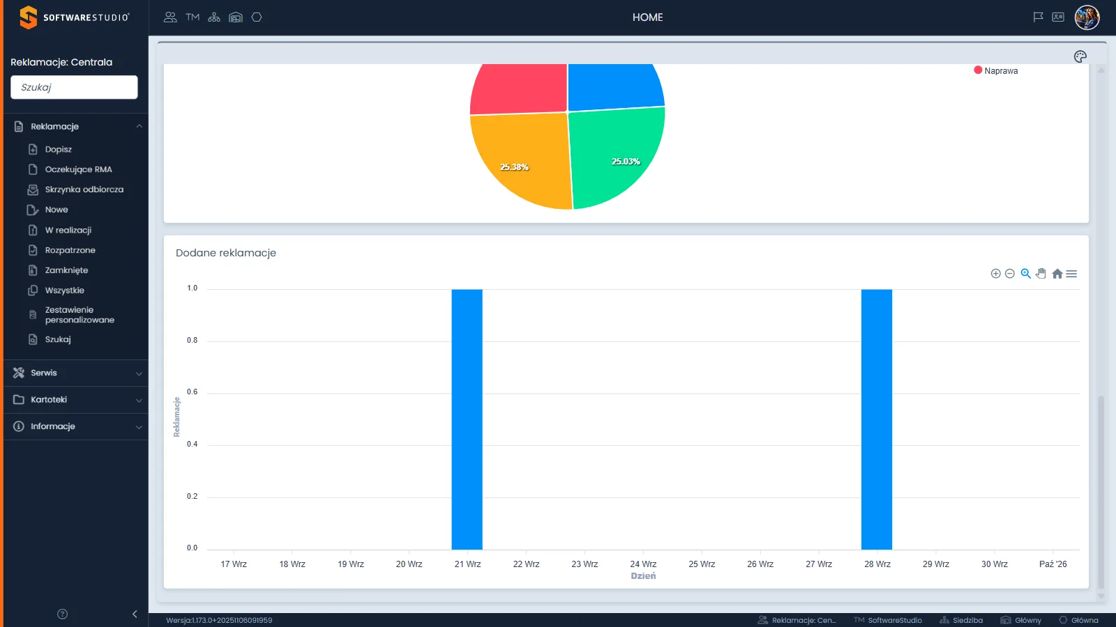Open the chart hamburger menu
Image resolution: width=1116 pixels, height=627 pixels.
[x=1071, y=274]
